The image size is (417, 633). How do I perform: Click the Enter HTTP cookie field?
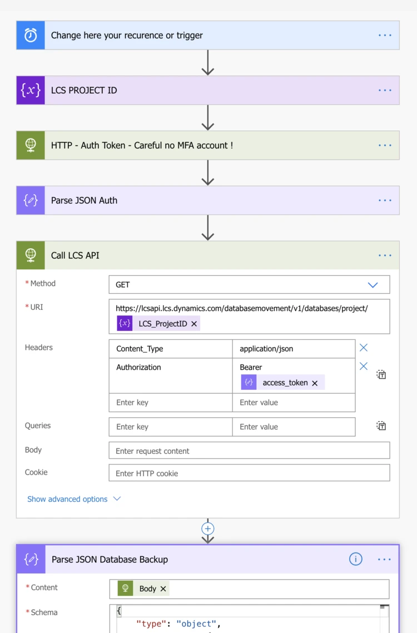pos(249,473)
